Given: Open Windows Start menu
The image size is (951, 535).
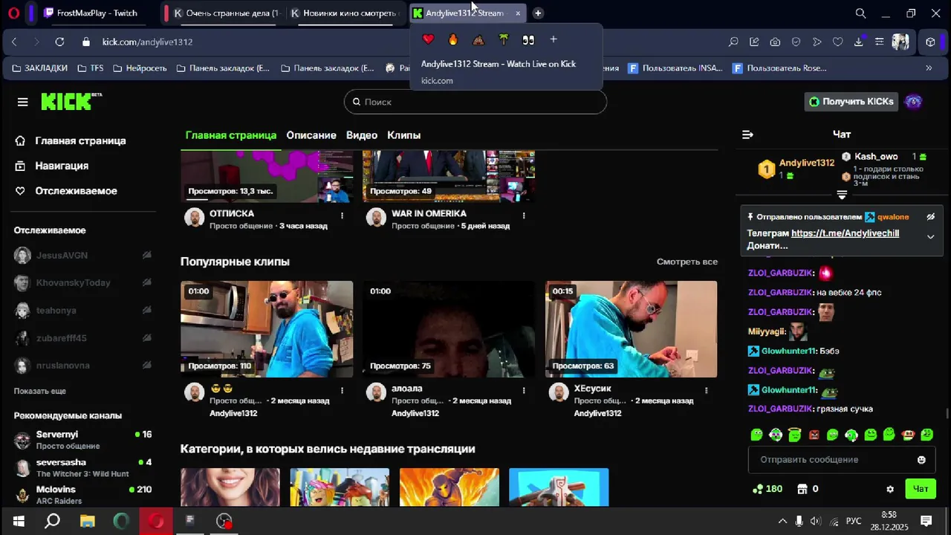Looking at the screenshot, I should pos(18,521).
